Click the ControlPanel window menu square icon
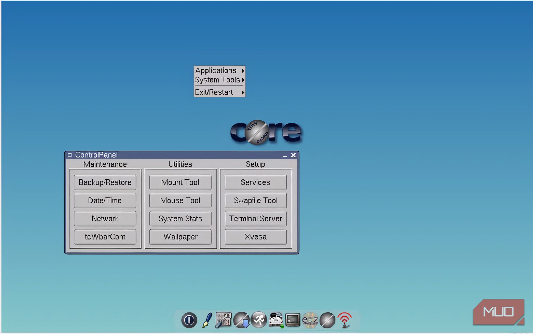The width and height of the screenshot is (533, 334). pos(70,155)
